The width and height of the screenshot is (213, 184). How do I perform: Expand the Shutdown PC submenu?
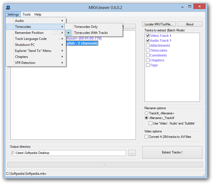point(36,44)
